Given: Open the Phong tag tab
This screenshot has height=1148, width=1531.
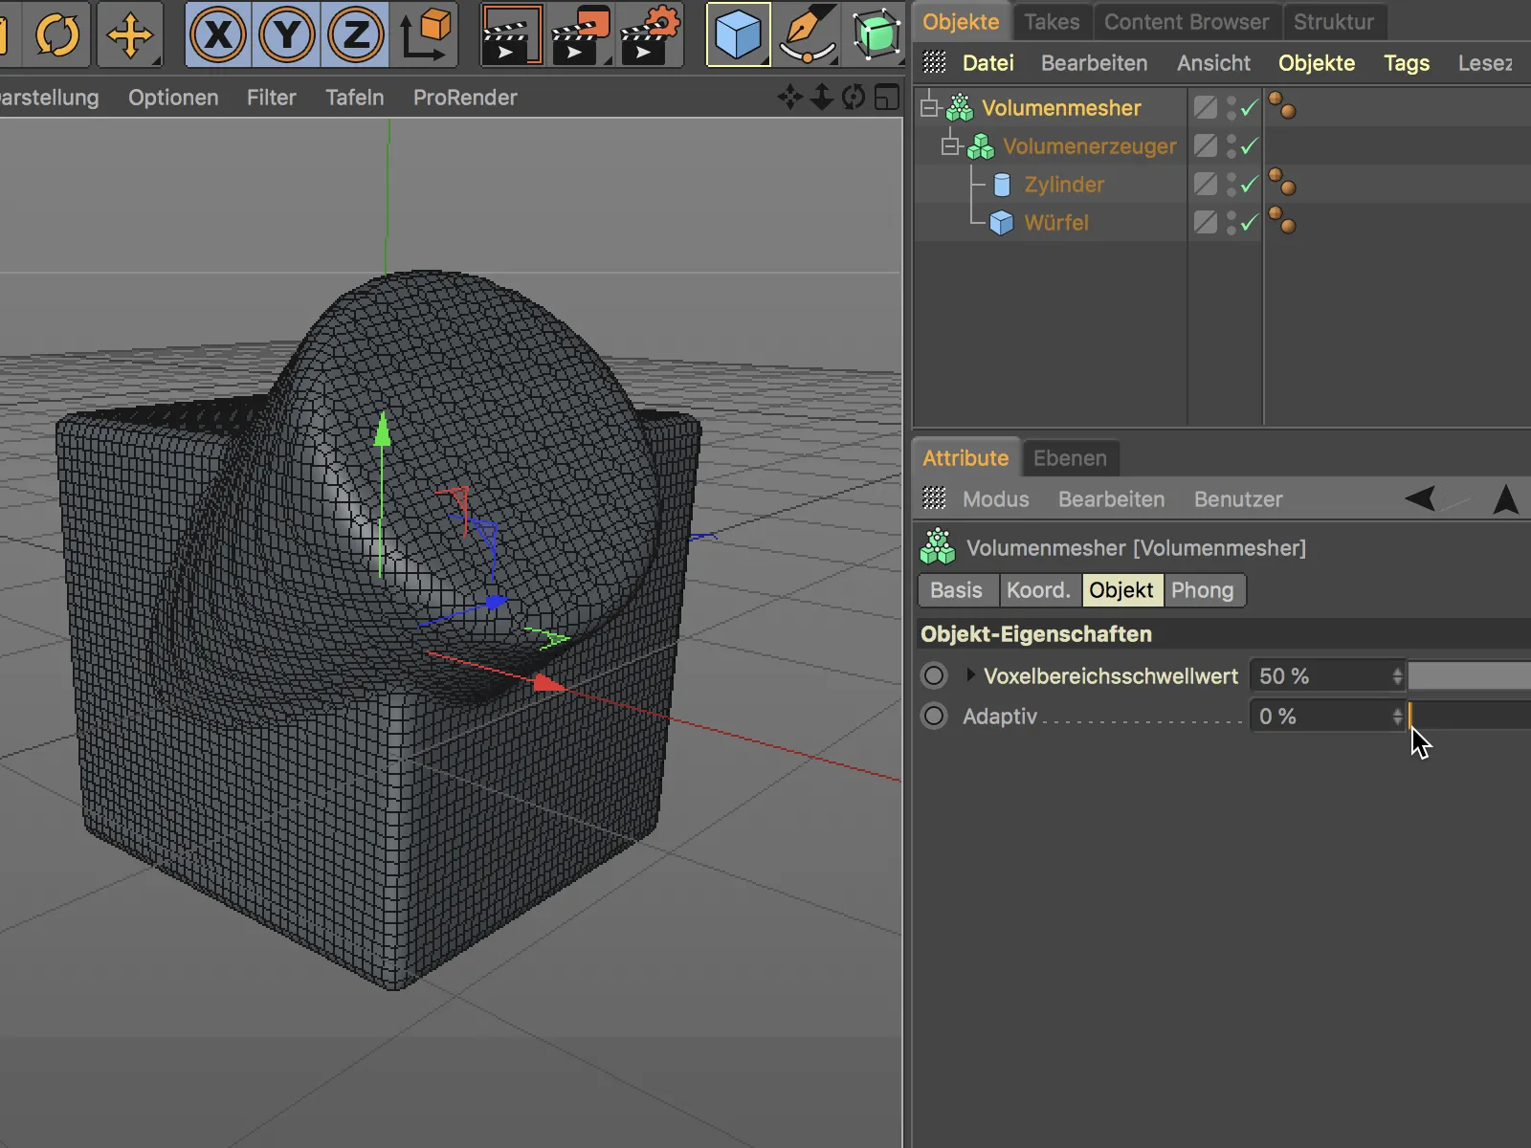Looking at the screenshot, I should [1202, 590].
